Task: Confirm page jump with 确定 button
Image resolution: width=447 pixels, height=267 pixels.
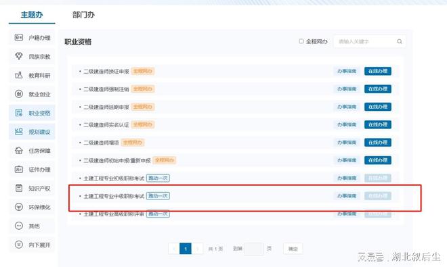Action: (x=293, y=249)
